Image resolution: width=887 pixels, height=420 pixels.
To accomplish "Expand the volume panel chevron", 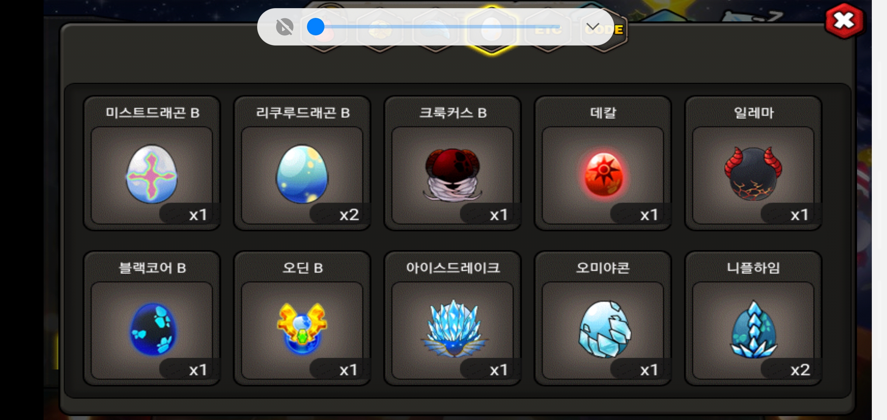I will click(x=593, y=27).
